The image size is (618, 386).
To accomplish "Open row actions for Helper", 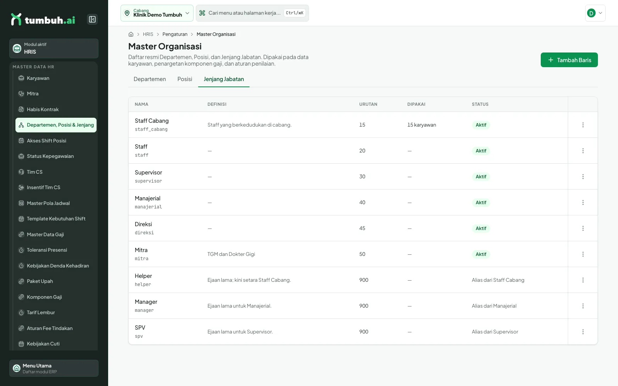I will pyautogui.click(x=583, y=280).
